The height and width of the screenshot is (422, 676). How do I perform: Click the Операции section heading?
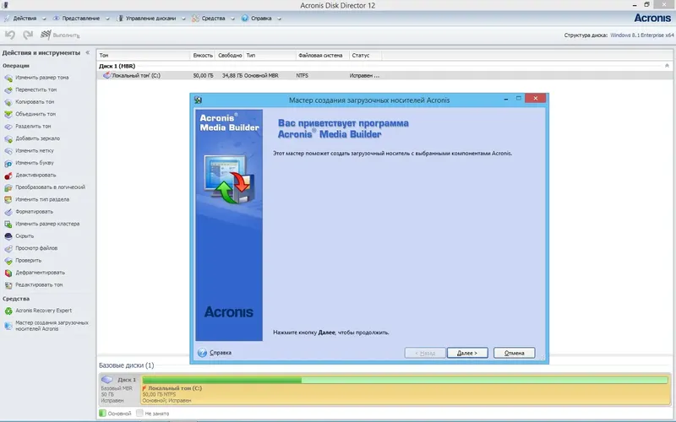click(16, 66)
